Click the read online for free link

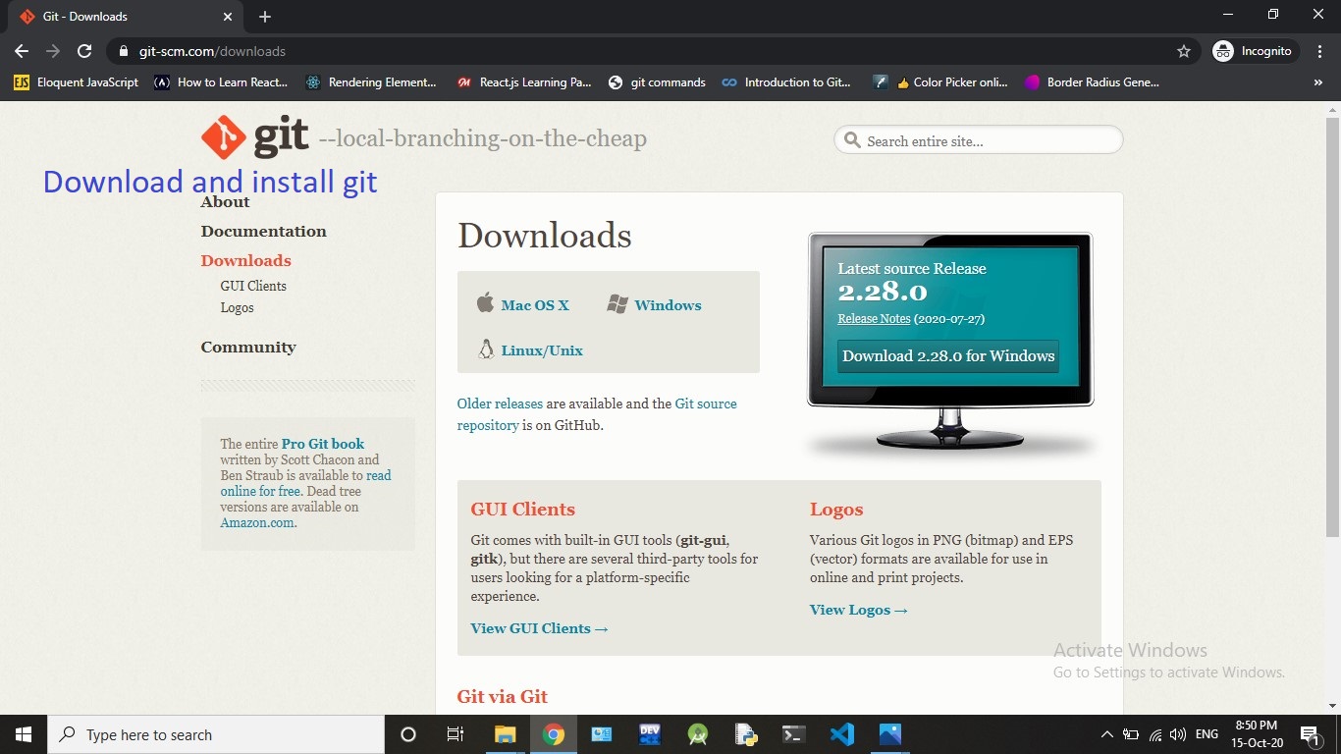tap(305, 483)
